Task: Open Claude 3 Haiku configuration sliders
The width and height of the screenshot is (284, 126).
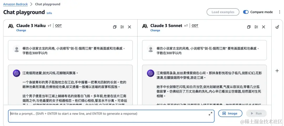Action: pos(122,27)
